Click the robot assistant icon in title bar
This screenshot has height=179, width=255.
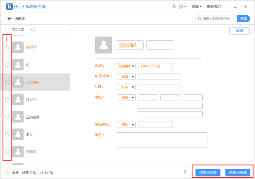pos(181,6)
